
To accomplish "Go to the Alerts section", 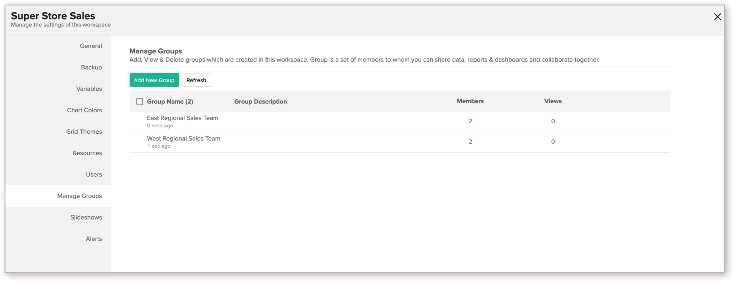I will click(x=94, y=239).
